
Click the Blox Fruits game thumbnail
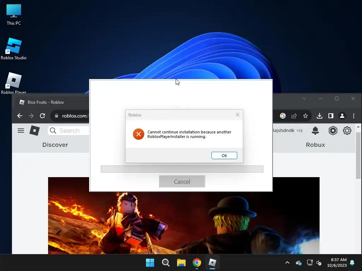tap(184, 216)
